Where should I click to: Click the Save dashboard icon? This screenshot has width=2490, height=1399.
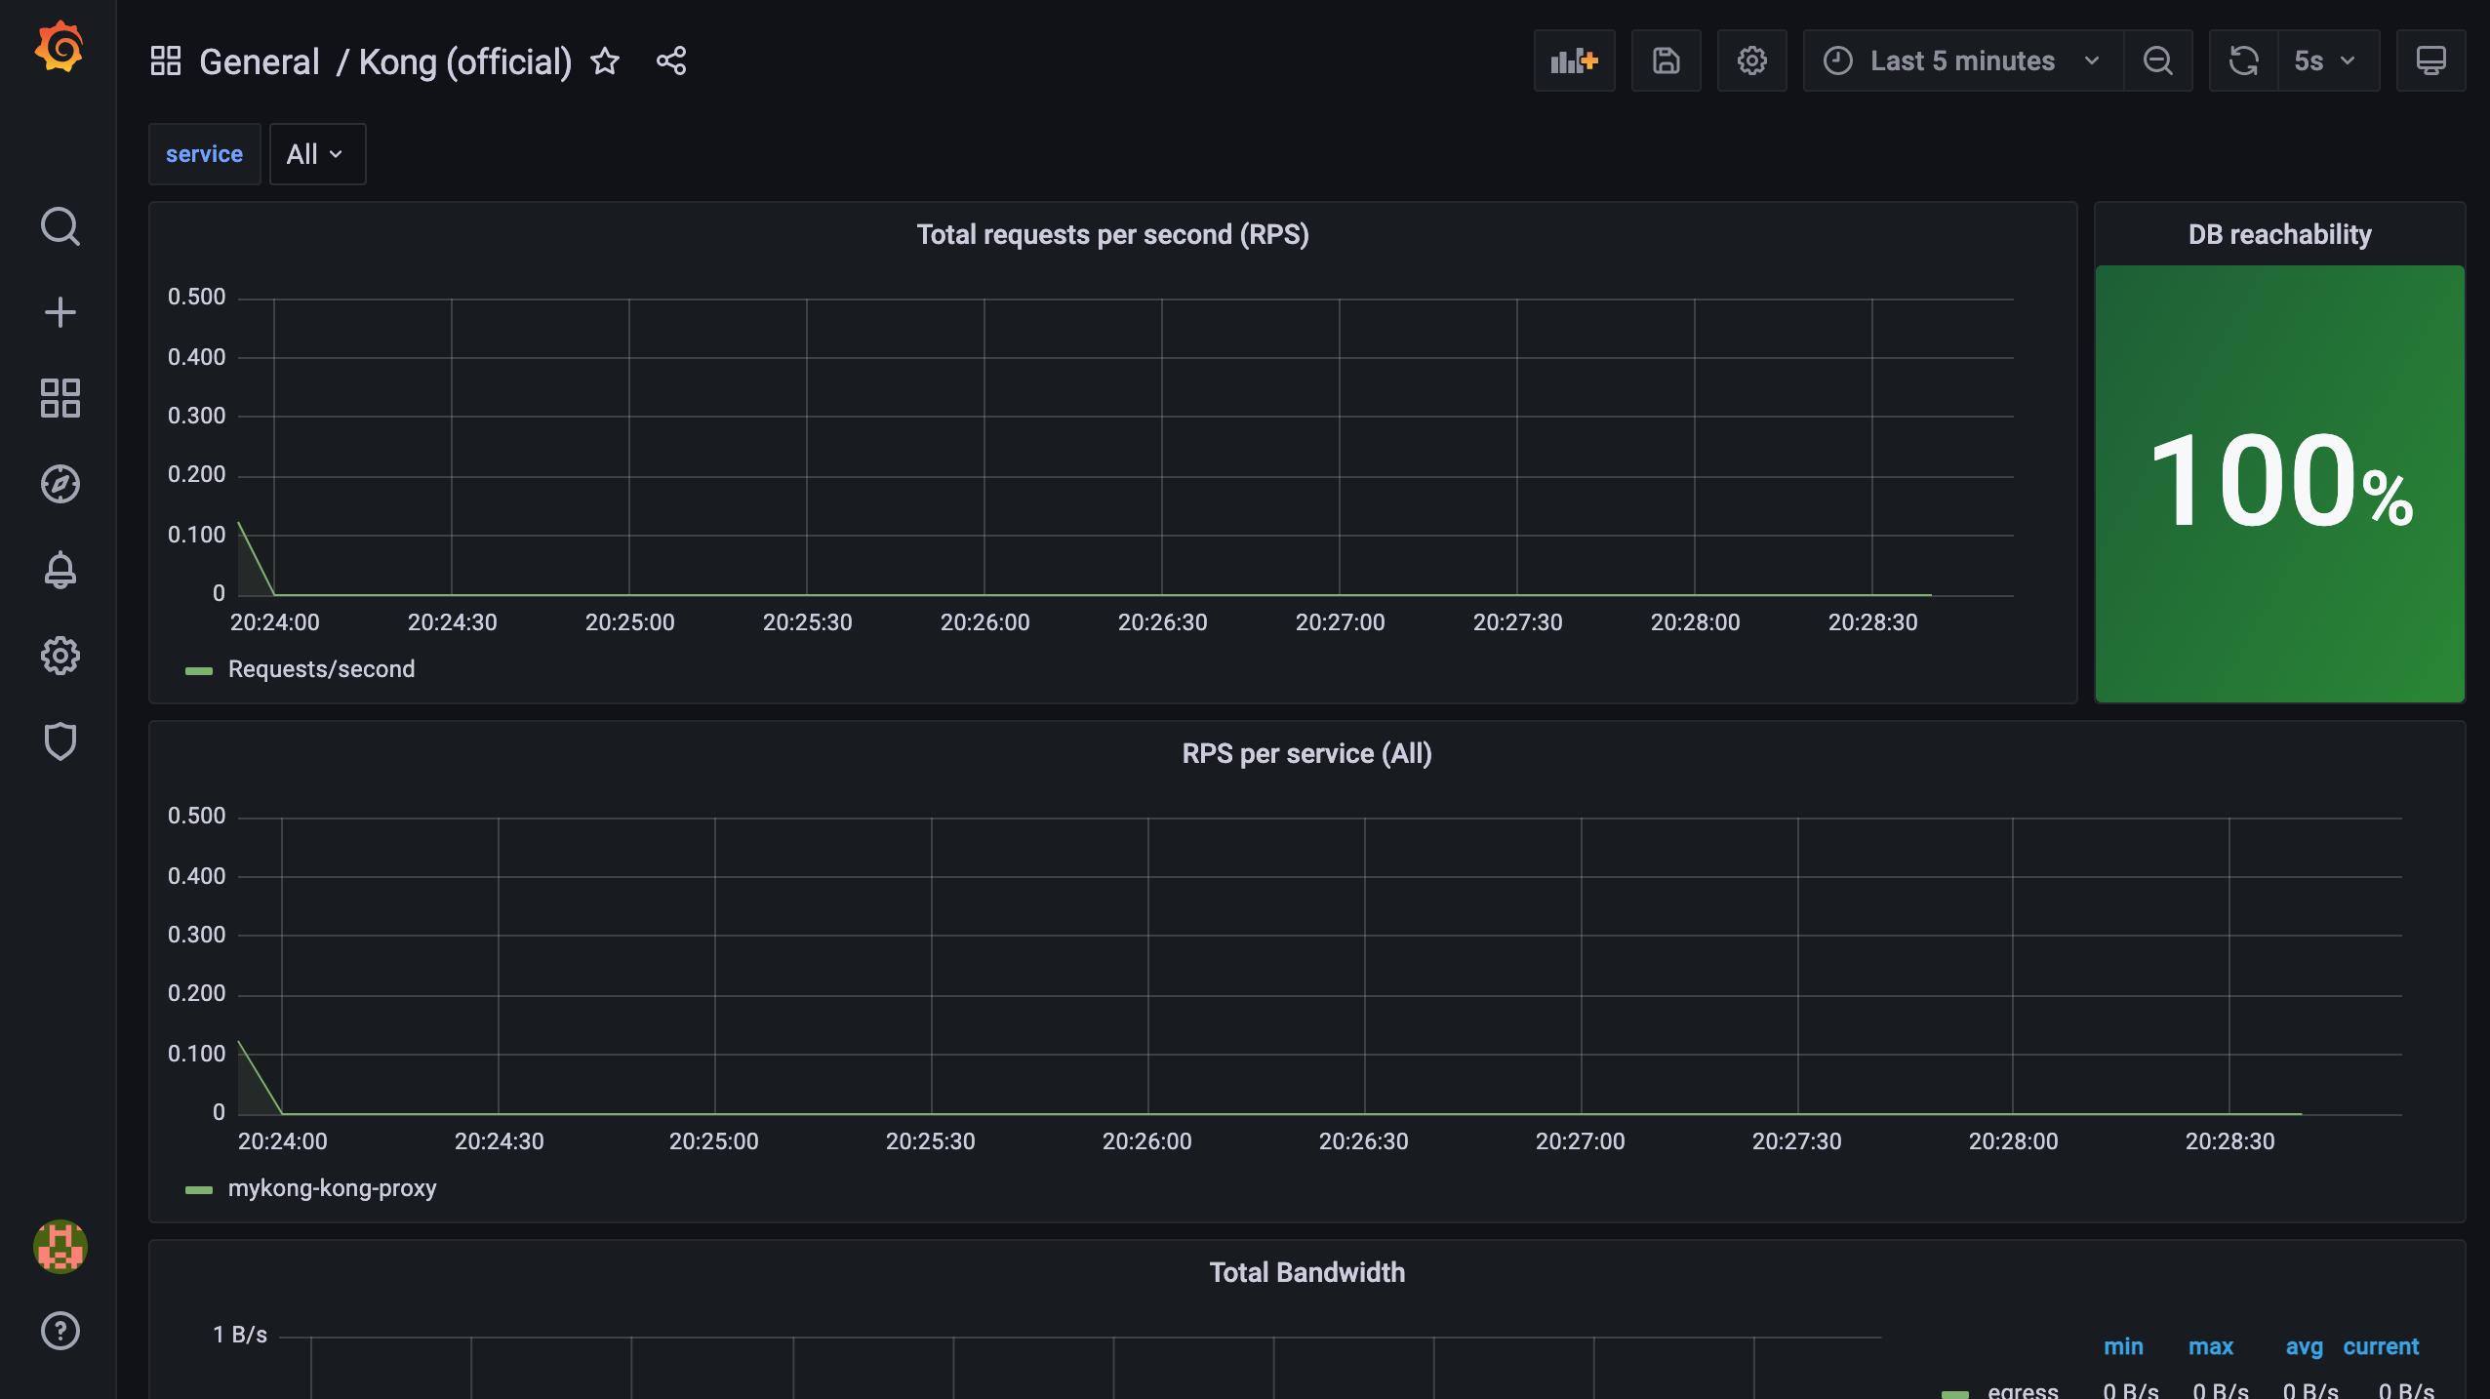click(1666, 60)
